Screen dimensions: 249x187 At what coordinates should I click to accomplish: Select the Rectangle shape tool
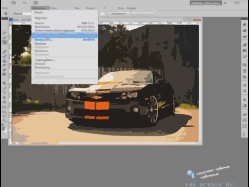click(x=5, y=102)
